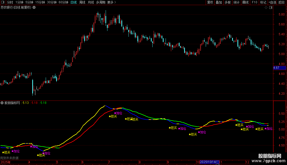This screenshot has width=287, height=165.
Task: Select the 60分钟 period tab
Action: [x=63, y=2]
